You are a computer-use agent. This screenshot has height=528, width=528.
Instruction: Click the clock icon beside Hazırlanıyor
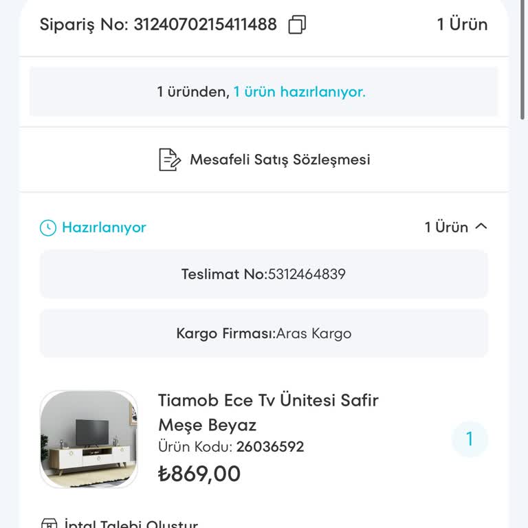(48, 228)
